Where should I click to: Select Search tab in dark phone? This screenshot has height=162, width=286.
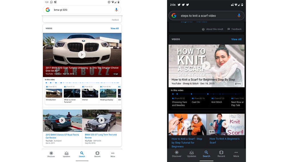[206, 154]
